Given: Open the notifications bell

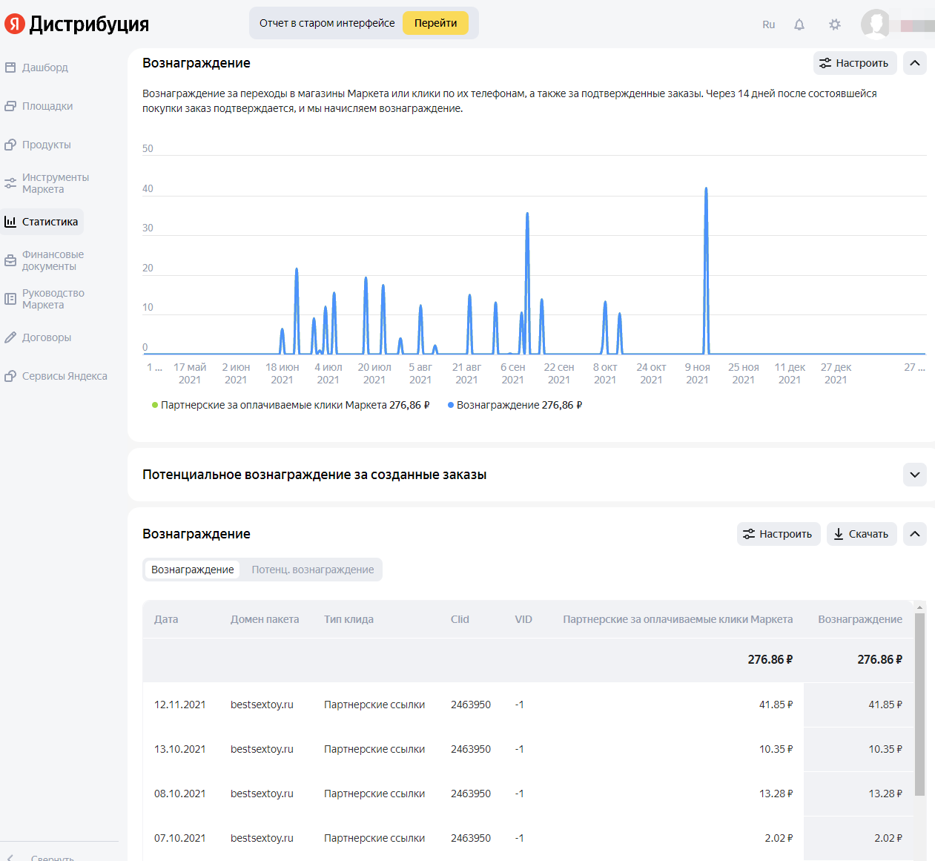Looking at the screenshot, I should 799,24.
